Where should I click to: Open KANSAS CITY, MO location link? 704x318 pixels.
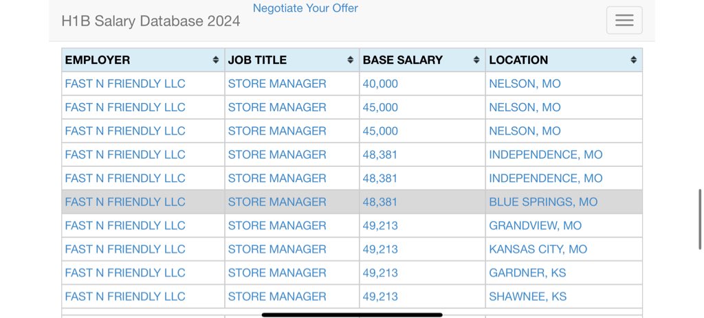coord(538,249)
